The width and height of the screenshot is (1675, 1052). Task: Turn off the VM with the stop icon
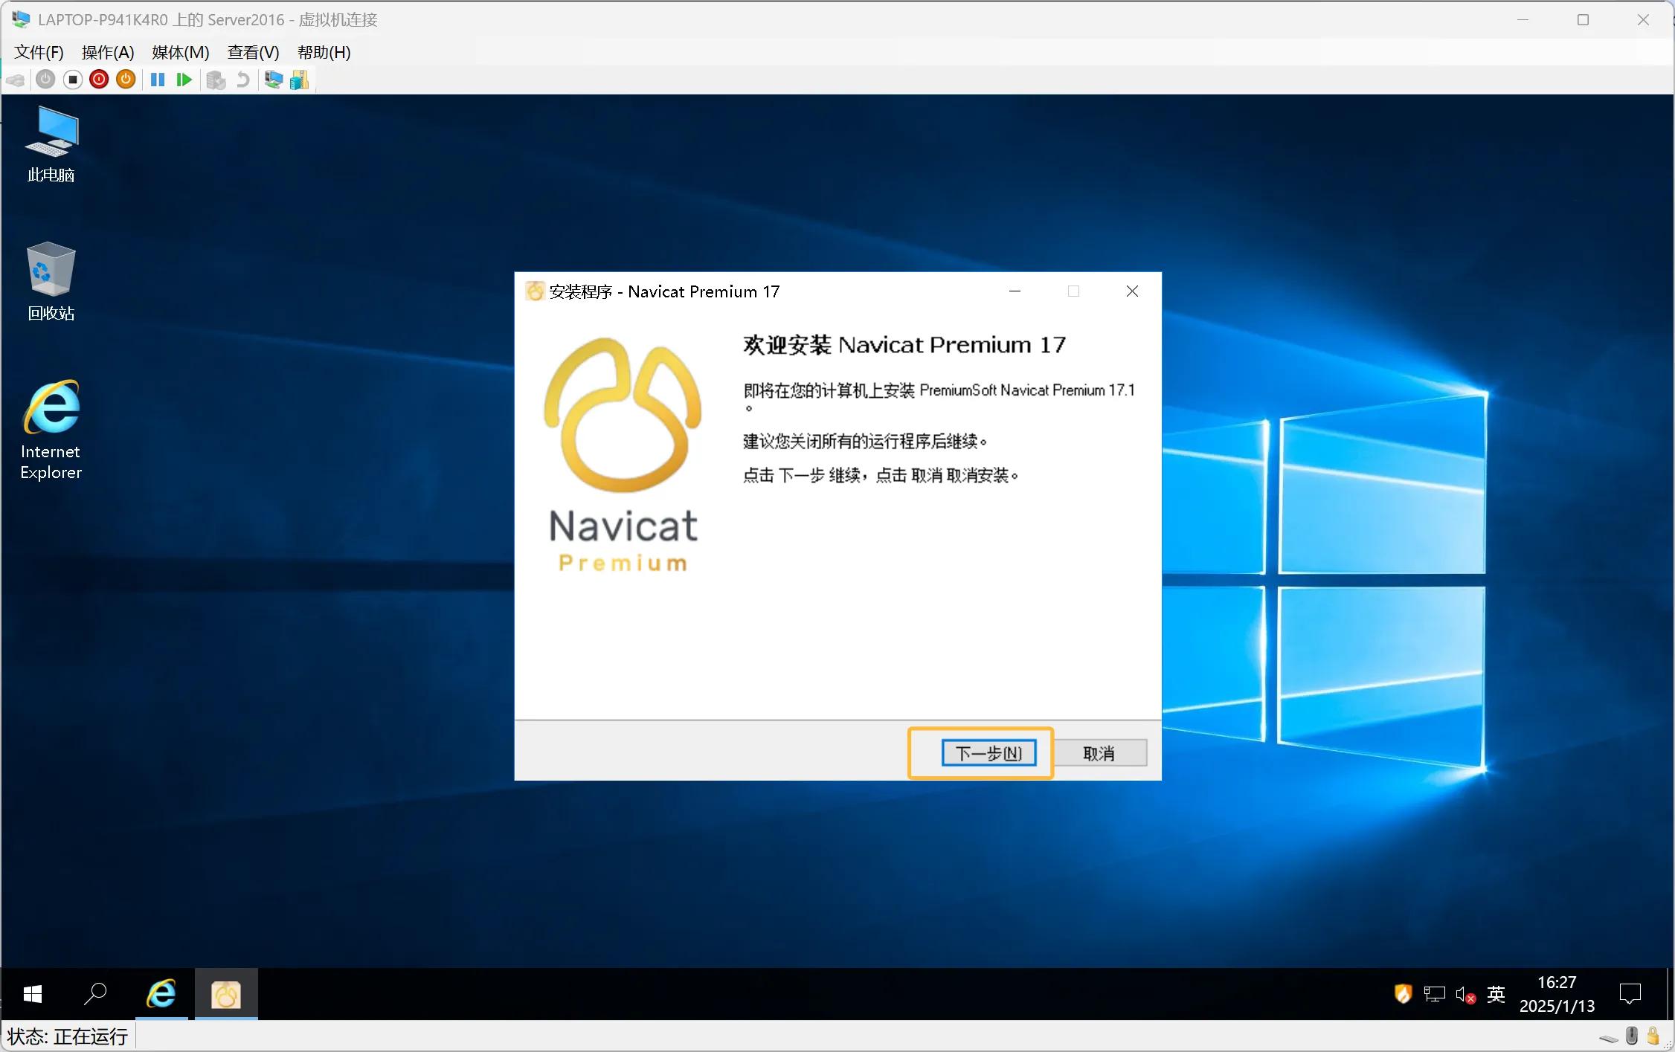[72, 80]
